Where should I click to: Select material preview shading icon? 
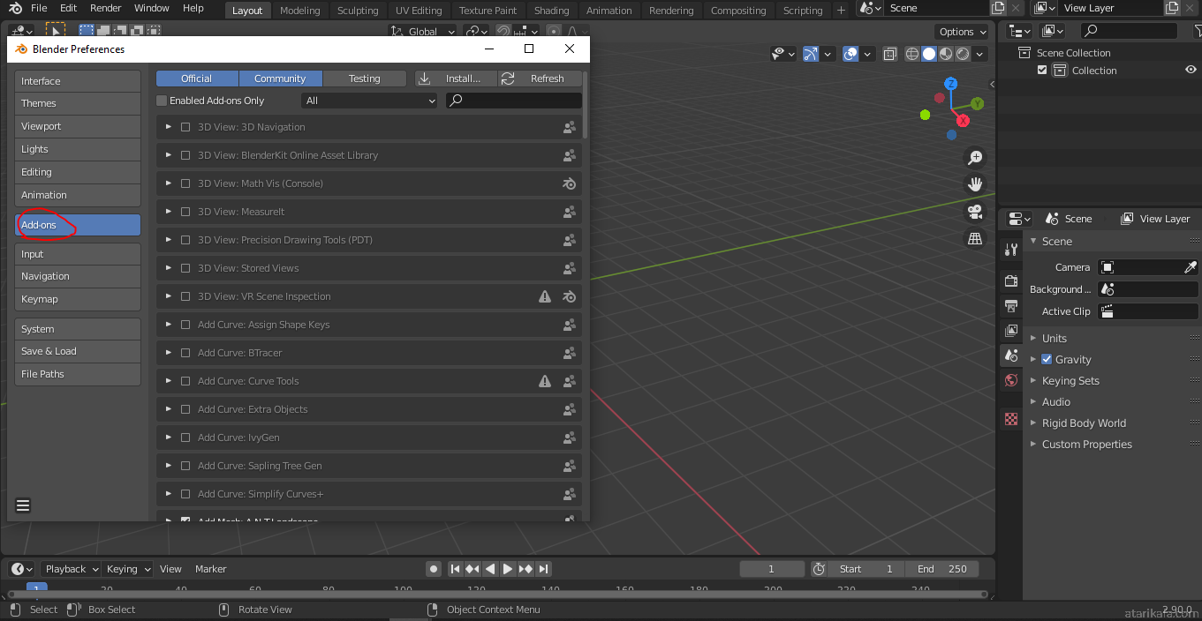pos(946,54)
